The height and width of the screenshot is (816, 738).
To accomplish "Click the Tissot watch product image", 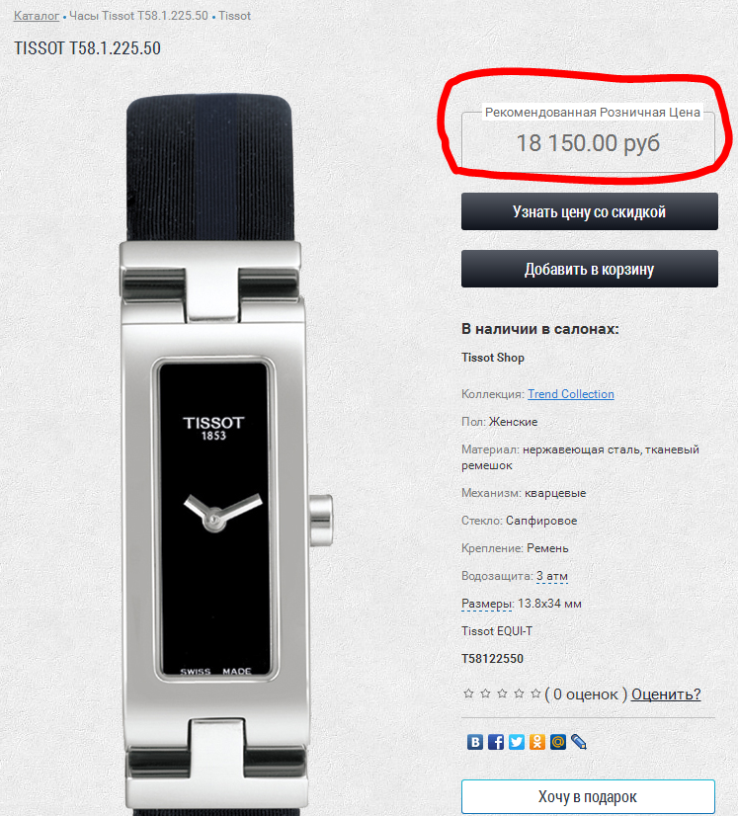I will (x=215, y=452).
